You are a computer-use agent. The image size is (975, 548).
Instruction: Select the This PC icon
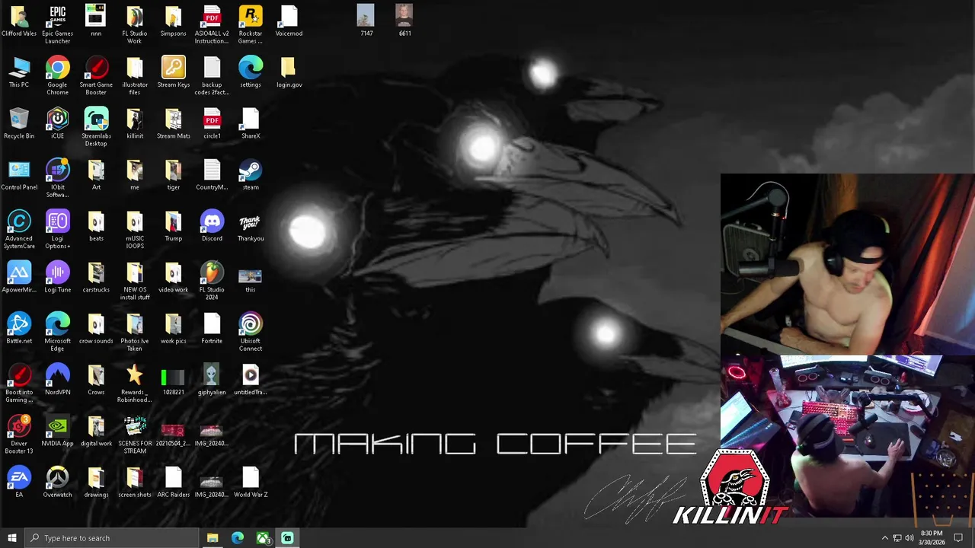tap(19, 72)
